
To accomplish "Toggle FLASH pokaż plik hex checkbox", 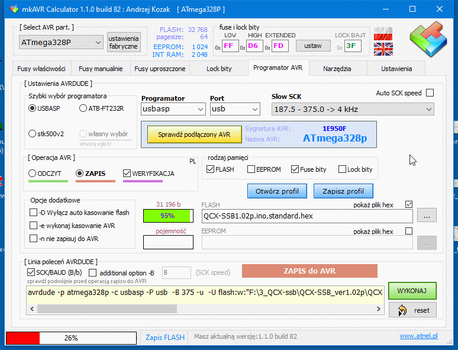I will pos(409,204).
